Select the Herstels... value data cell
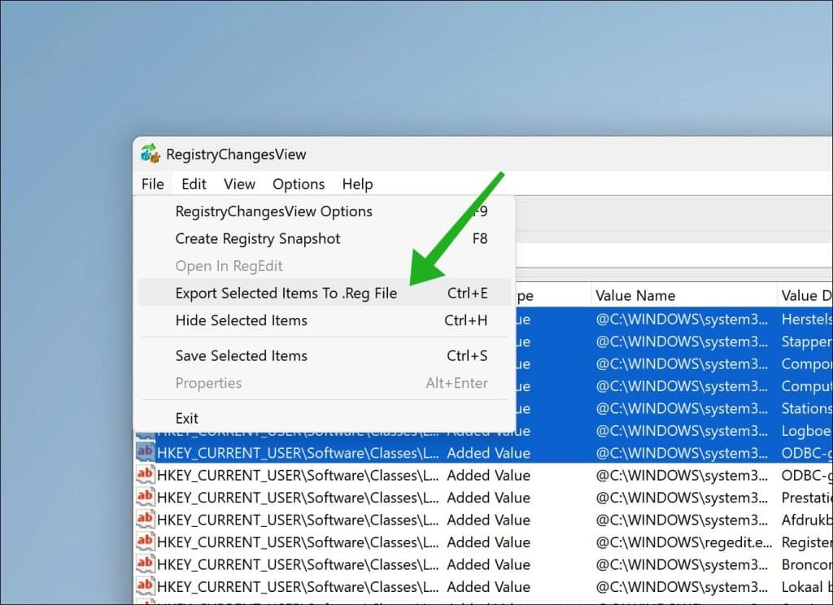 (806, 319)
